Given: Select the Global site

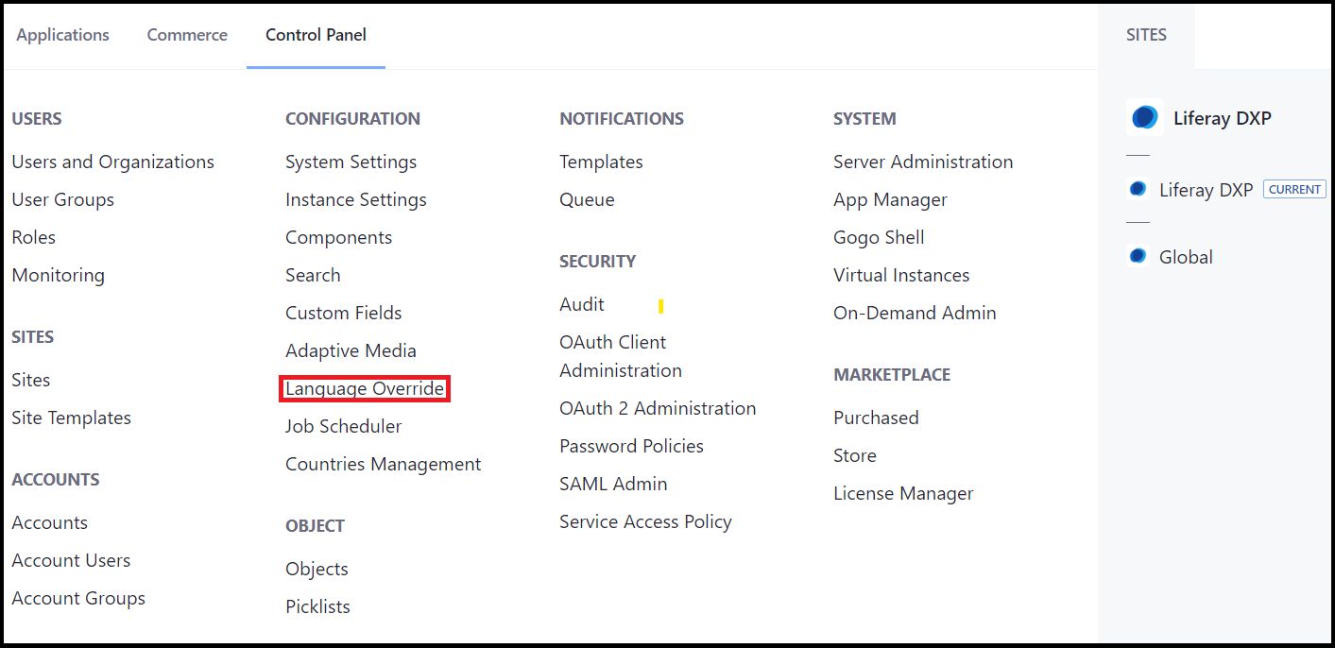Looking at the screenshot, I should (1186, 257).
